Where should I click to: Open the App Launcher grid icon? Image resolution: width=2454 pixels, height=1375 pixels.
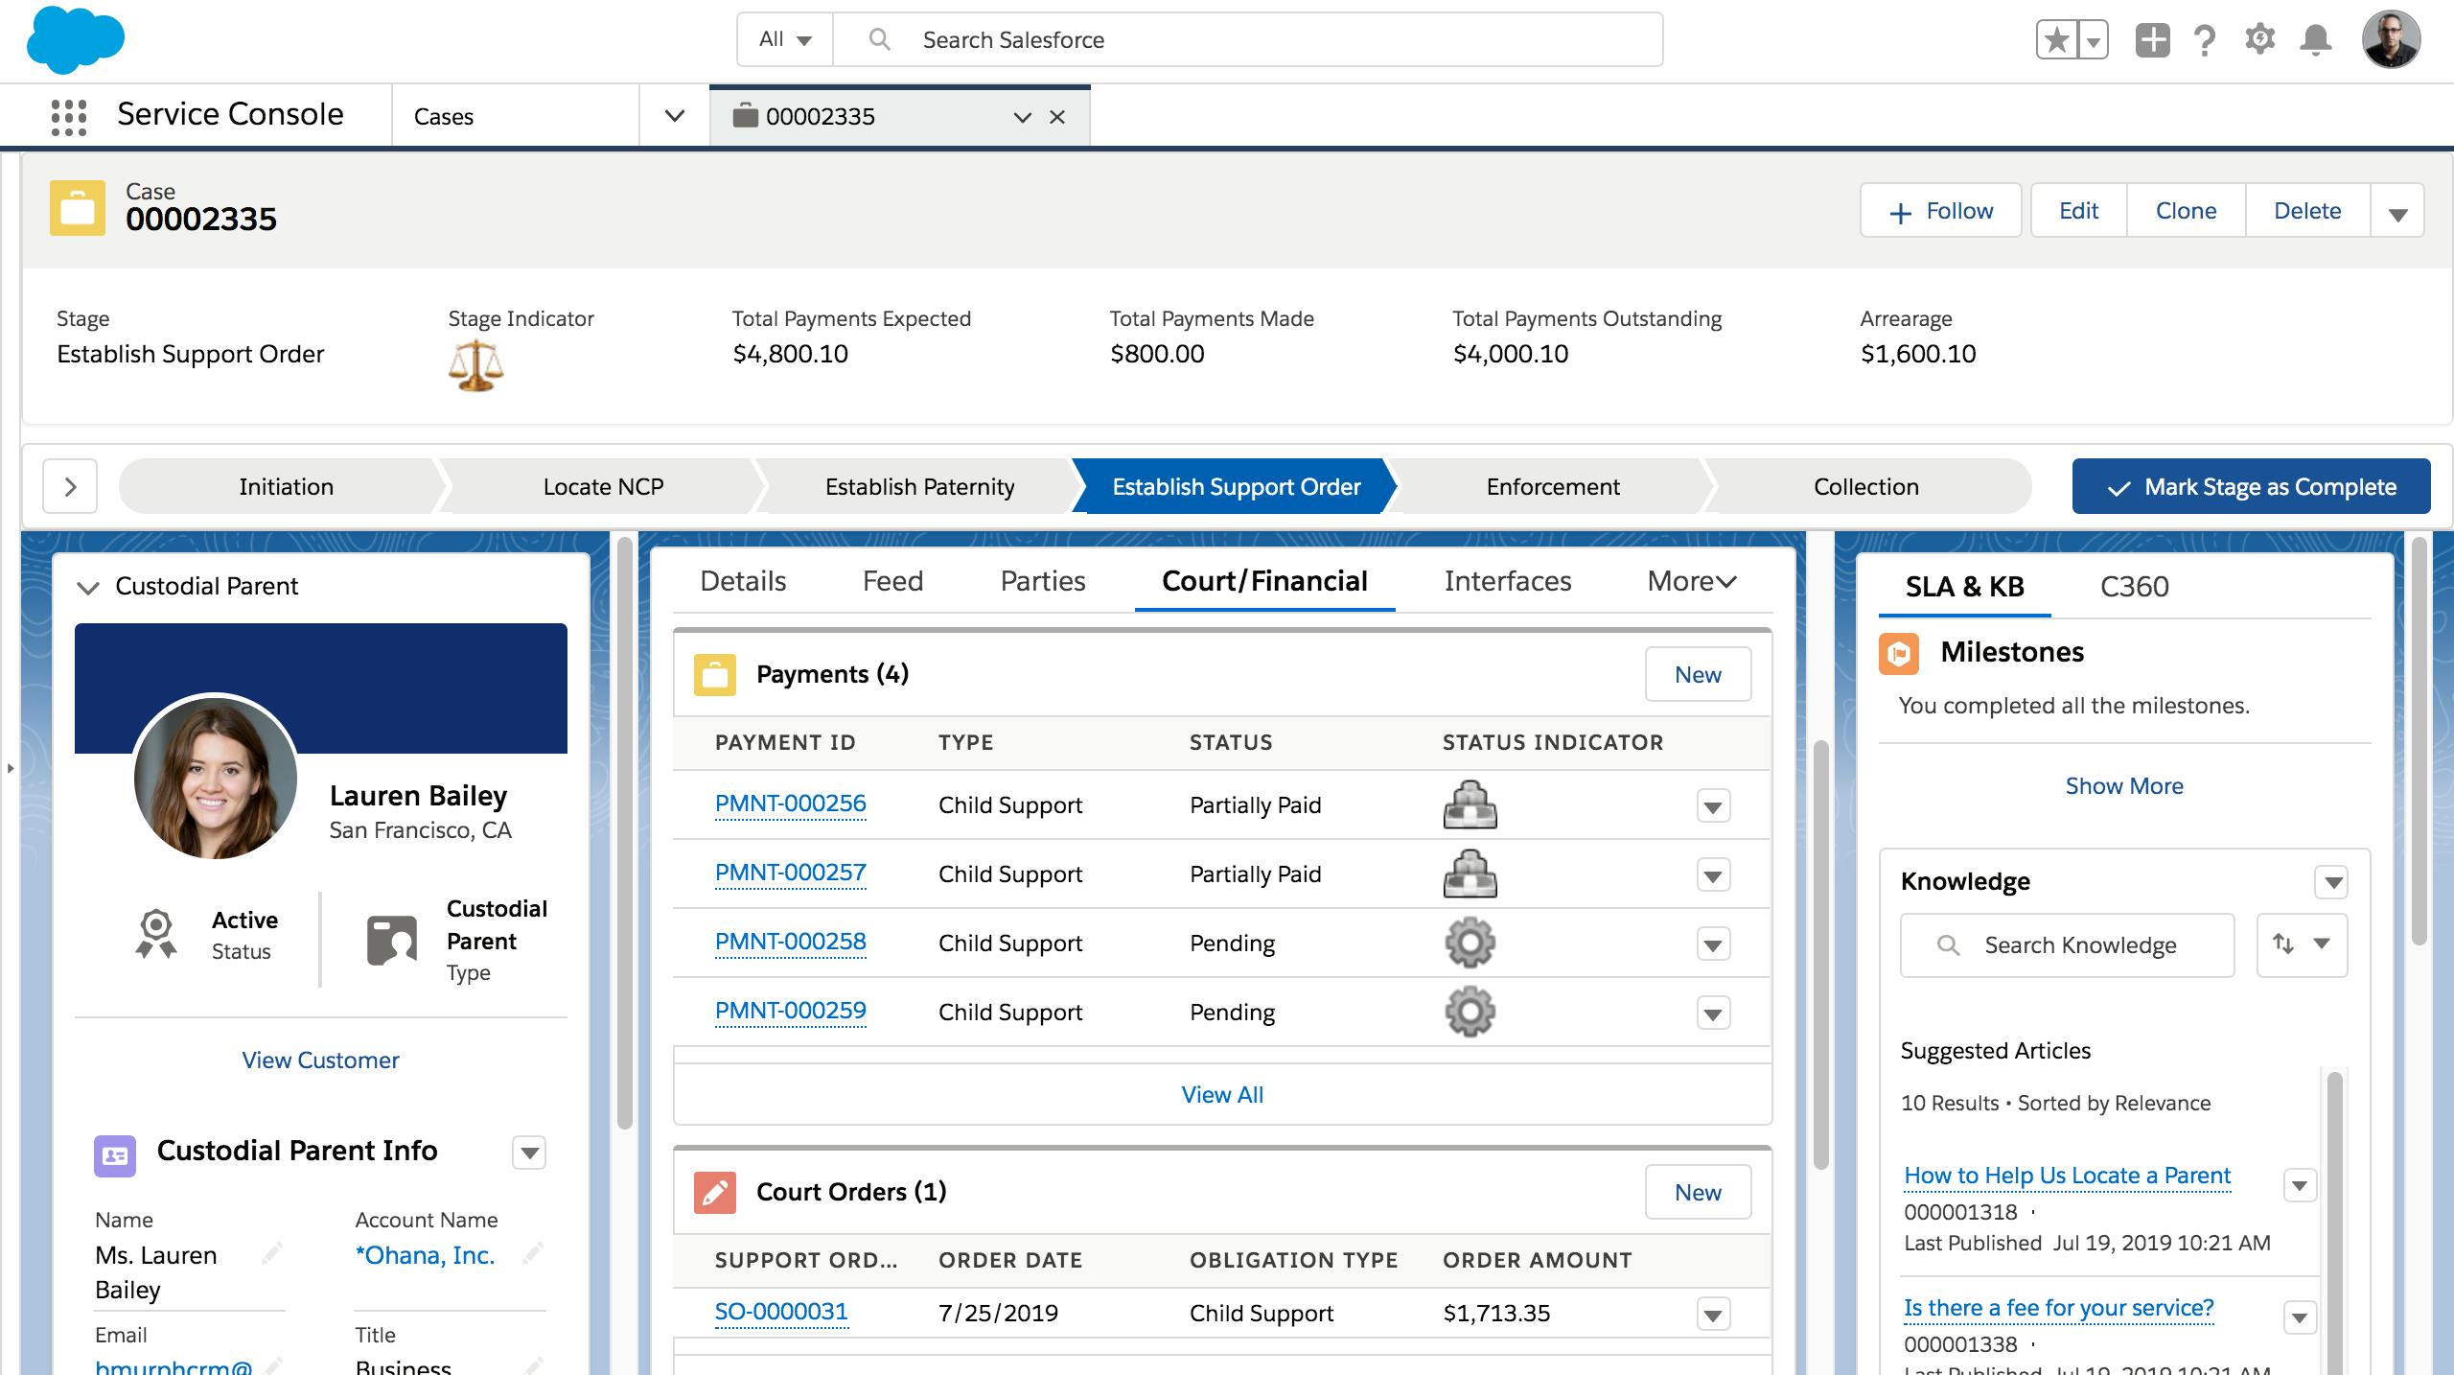click(x=69, y=117)
